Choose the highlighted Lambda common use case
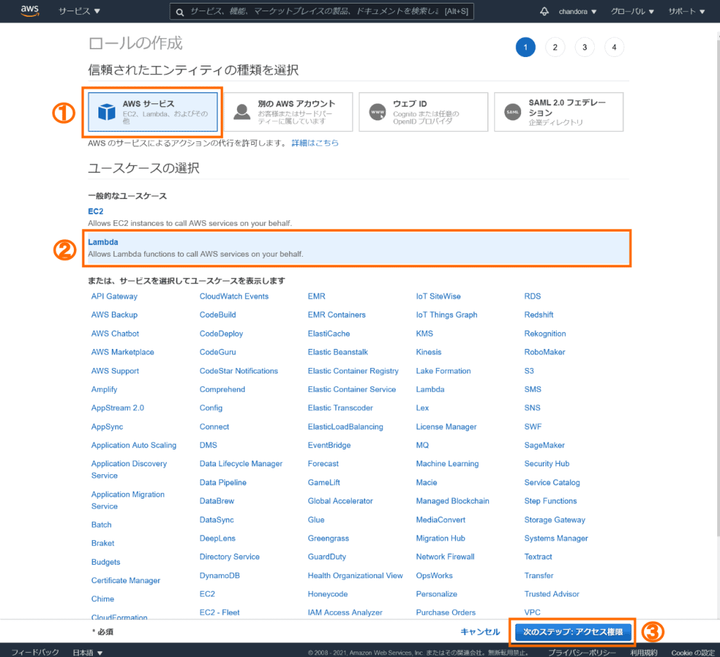The image size is (720, 657). point(358,248)
